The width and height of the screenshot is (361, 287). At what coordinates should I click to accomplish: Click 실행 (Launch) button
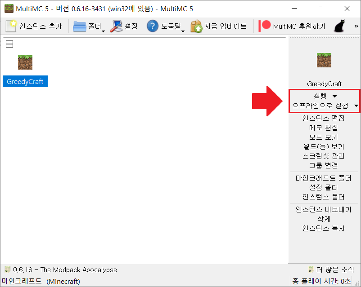tap(320, 96)
